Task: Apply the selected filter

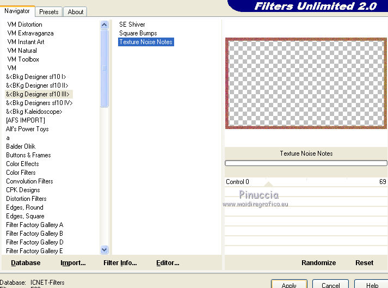Action: pyautogui.click(x=289, y=284)
